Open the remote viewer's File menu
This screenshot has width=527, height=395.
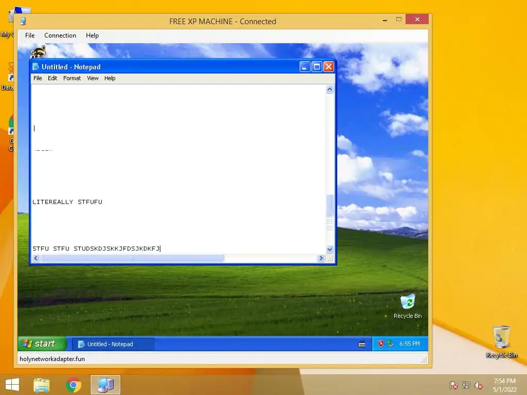coord(30,35)
